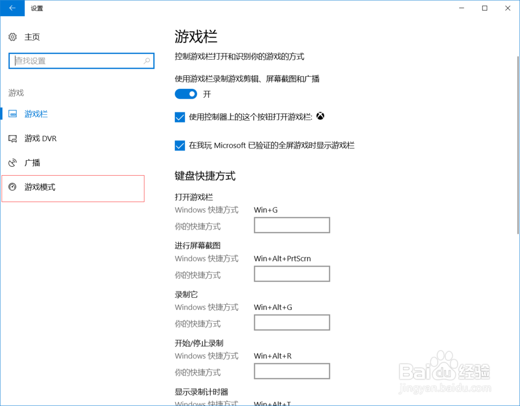Image resolution: width=520 pixels, height=406 pixels.
Task: Select the 游戏 DVR sidebar icon
Action: pos(12,138)
